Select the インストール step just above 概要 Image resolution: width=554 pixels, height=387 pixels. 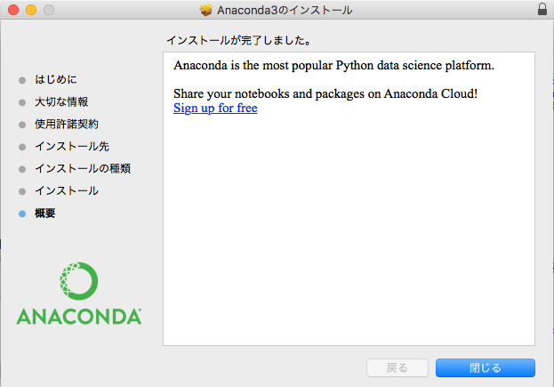click(x=66, y=191)
